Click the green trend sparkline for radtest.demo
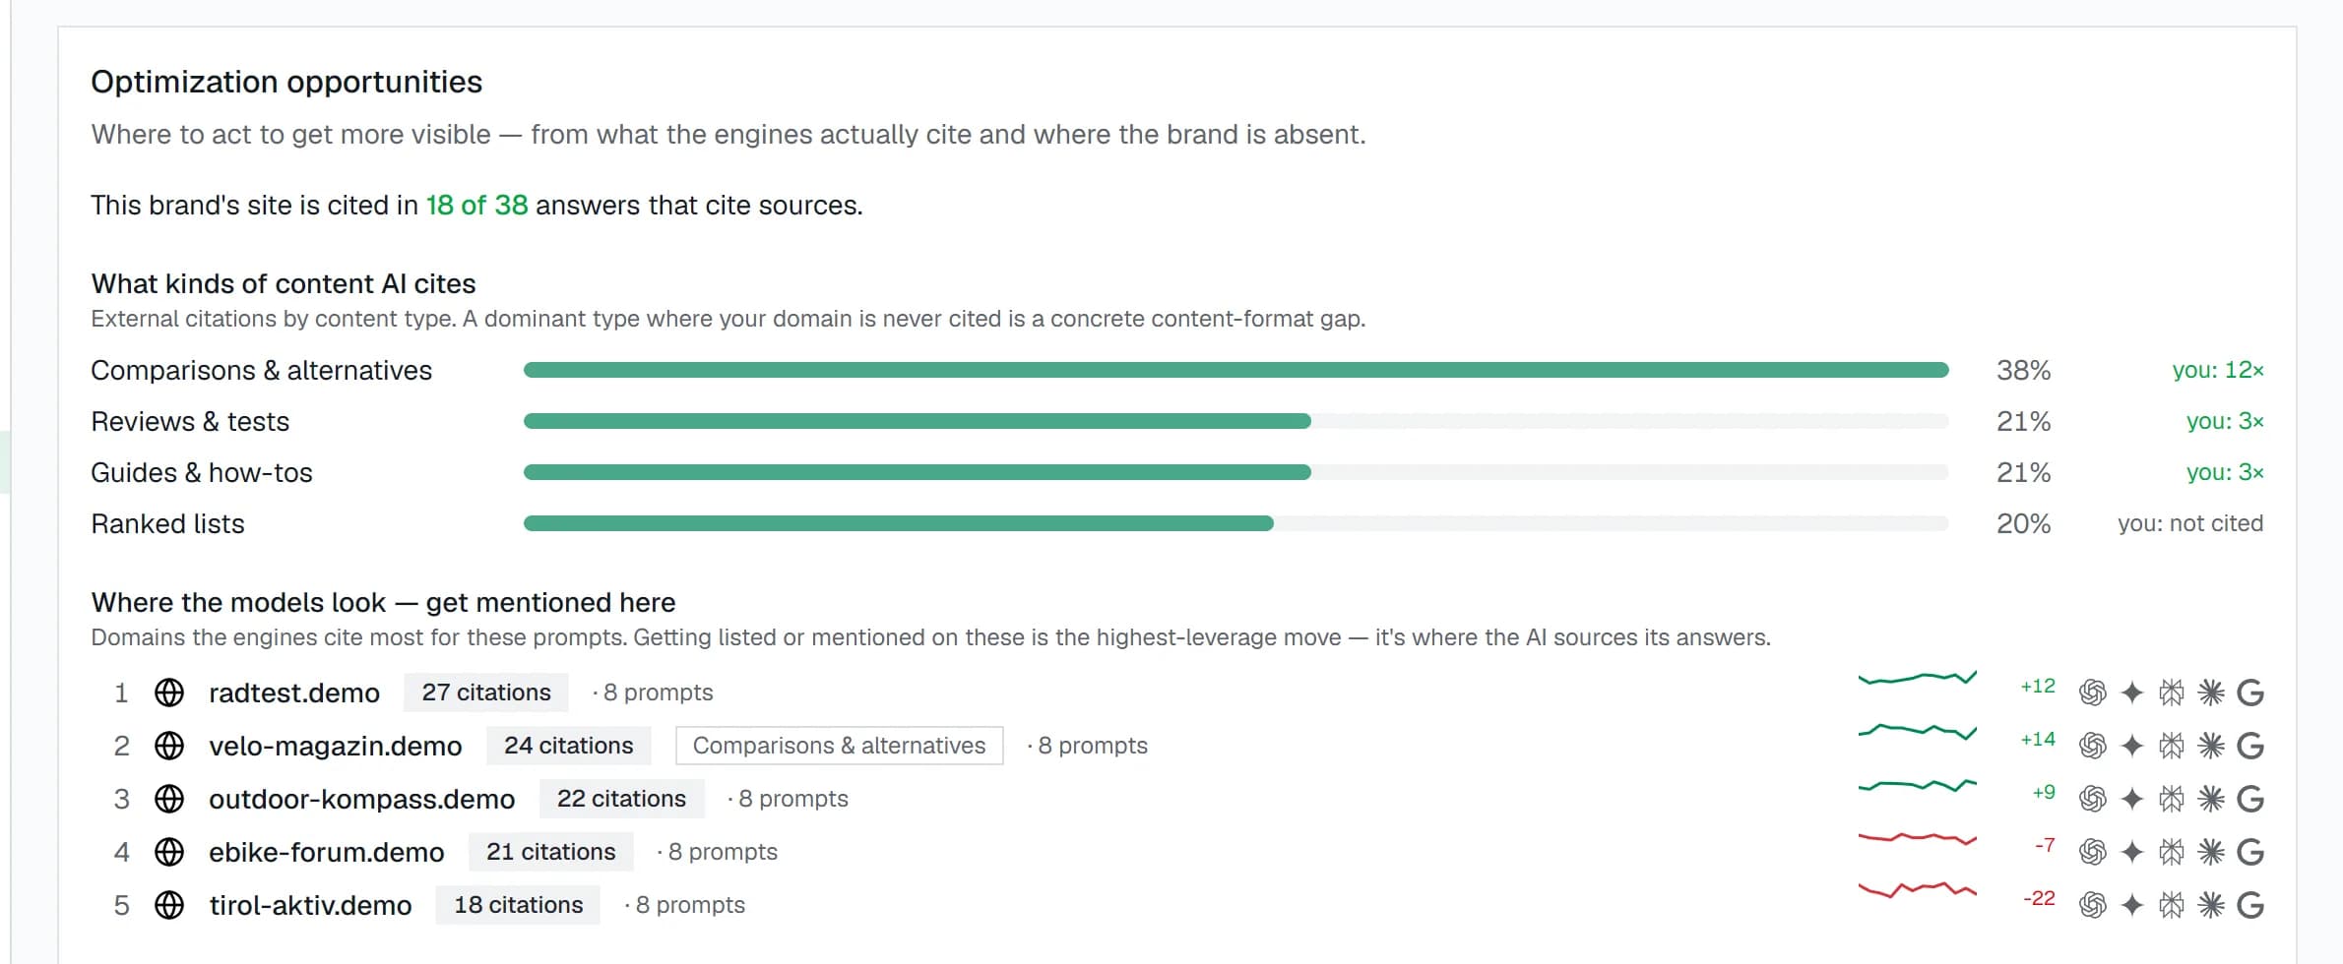The width and height of the screenshot is (2343, 964). tap(1917, 678)
